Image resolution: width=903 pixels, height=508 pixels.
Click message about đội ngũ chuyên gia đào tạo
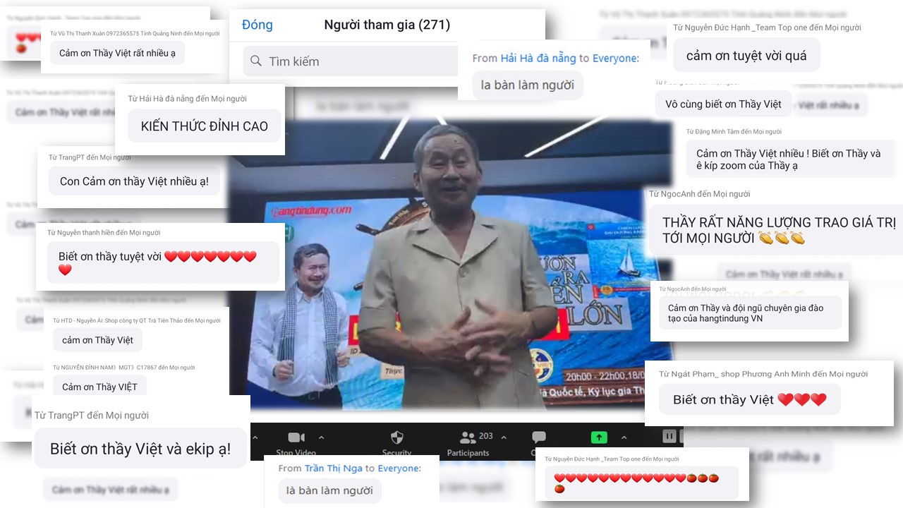pyautogui.click(x=751, y=313)
